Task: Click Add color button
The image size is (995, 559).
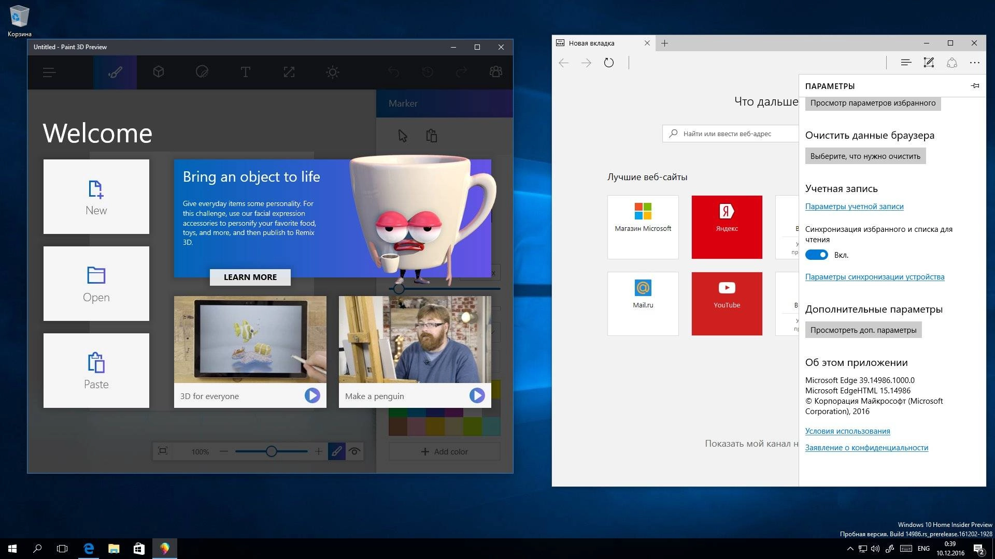Action: point(445,451)
